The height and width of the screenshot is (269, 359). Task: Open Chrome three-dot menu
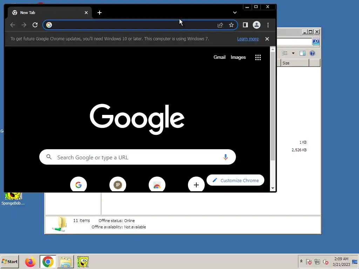(x=268, y=25)
